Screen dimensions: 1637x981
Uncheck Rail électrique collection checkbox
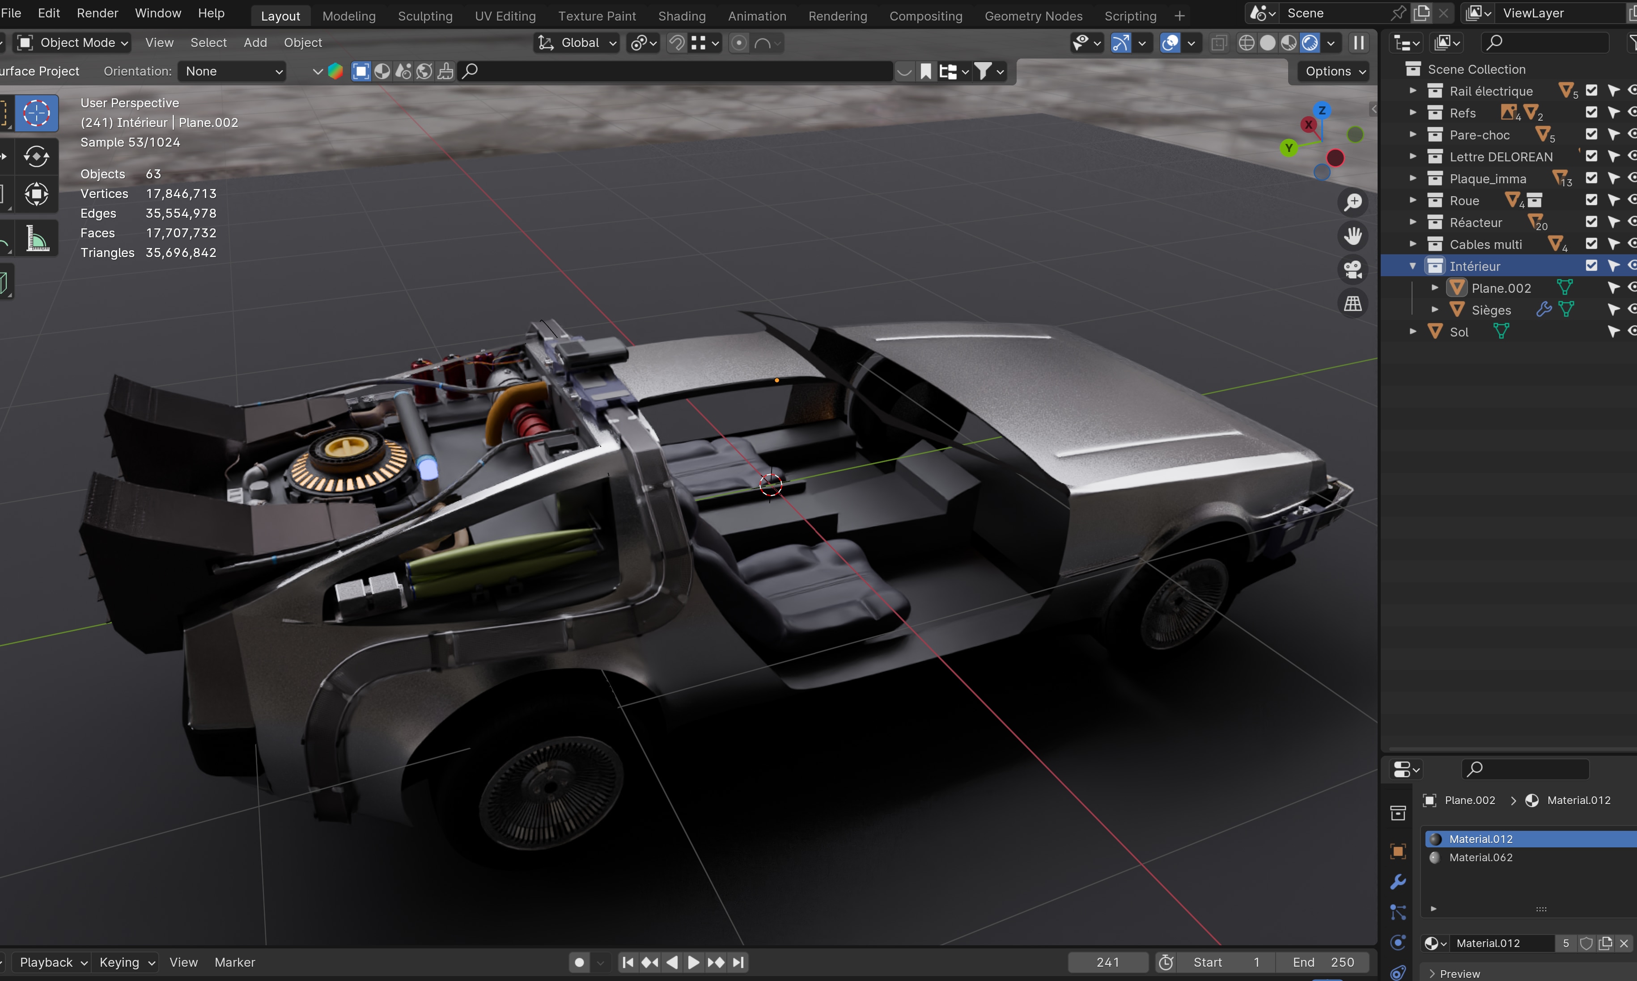pyautogui.click(x=1591, y=91)
